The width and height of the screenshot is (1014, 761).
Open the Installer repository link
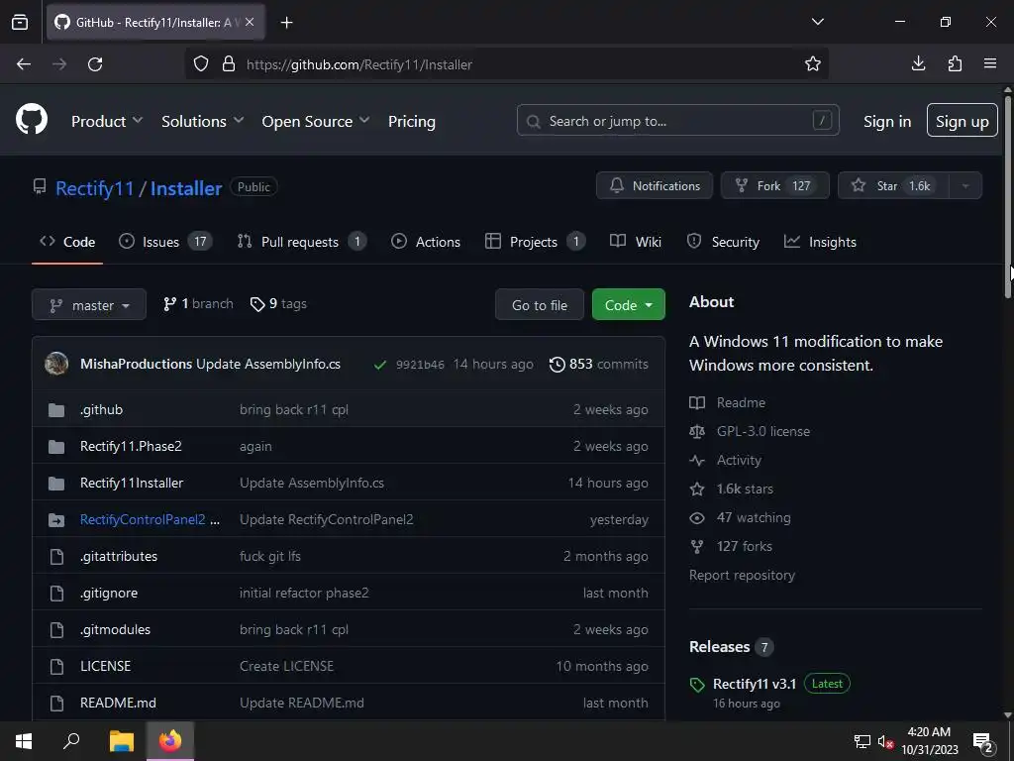(x=186, y=188)
